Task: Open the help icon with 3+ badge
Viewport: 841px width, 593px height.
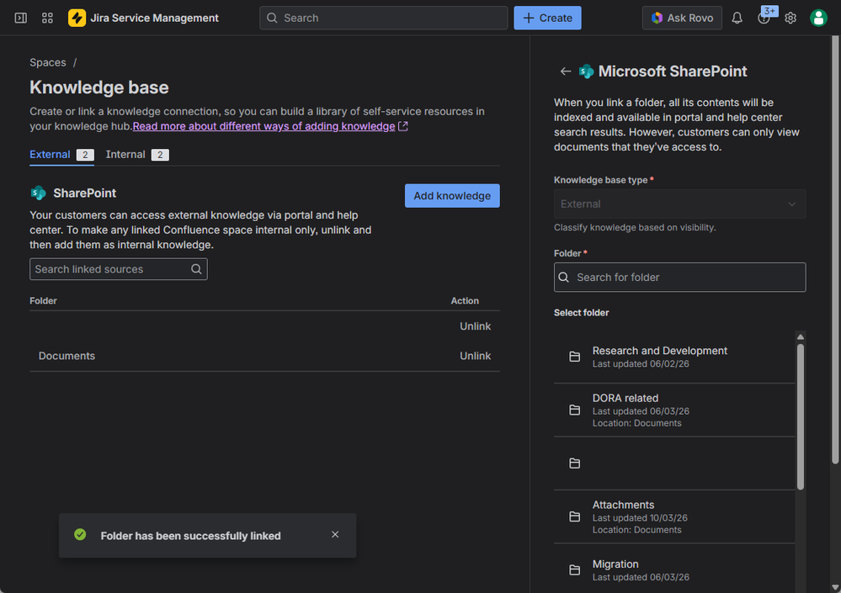Action: [x=764, y=18]
